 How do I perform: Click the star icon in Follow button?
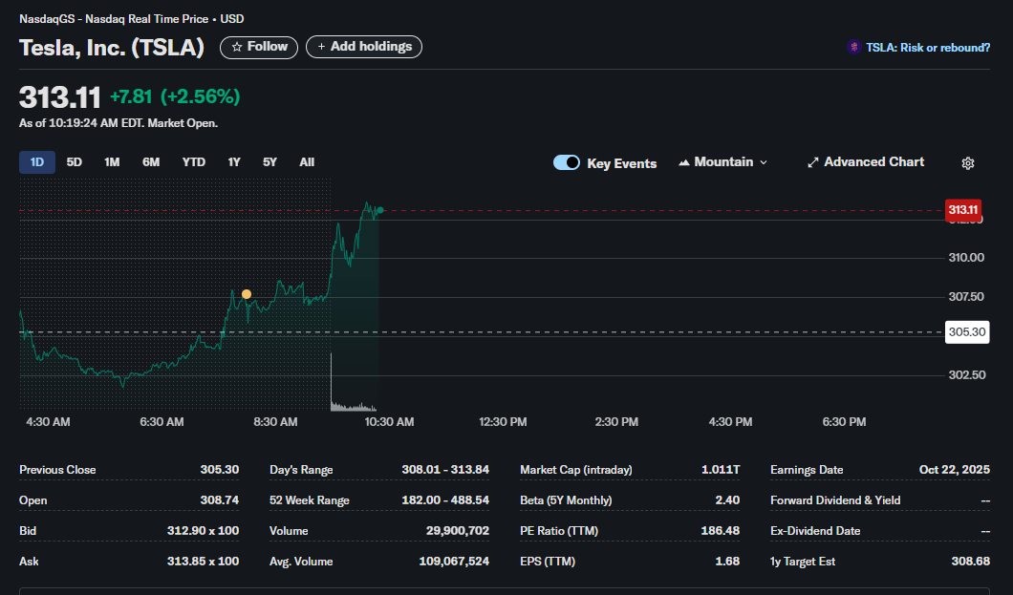[x=237, y=47]
